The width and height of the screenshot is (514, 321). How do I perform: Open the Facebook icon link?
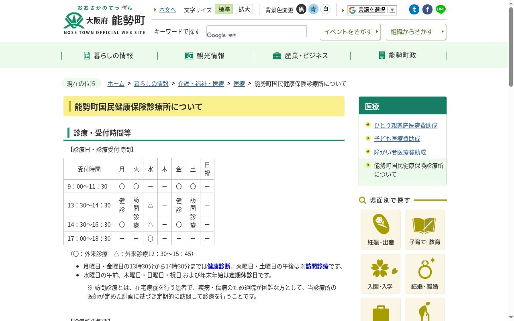pyautogui.click(x=427, y=10)
